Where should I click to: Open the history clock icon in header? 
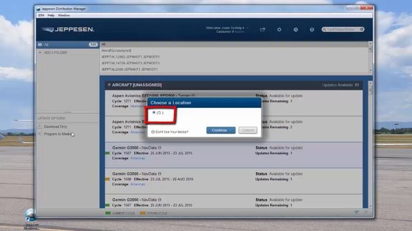click(295, 30)
